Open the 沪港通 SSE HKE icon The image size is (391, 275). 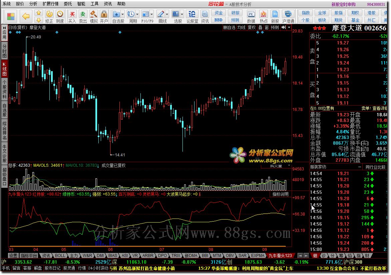288,14
